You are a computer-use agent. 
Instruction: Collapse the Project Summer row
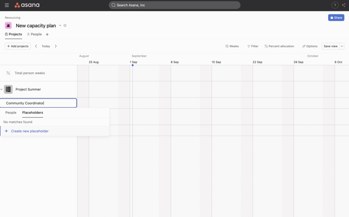(2, 89)
